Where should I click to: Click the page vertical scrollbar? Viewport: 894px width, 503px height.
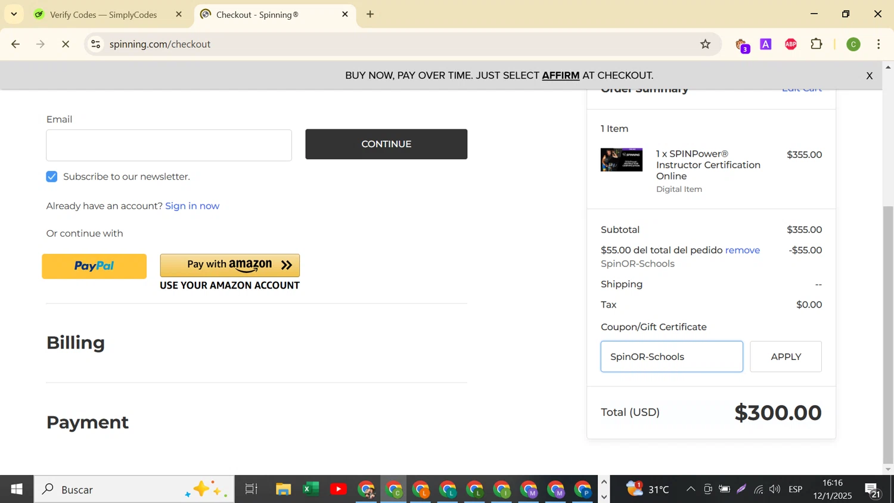[888, 334]
